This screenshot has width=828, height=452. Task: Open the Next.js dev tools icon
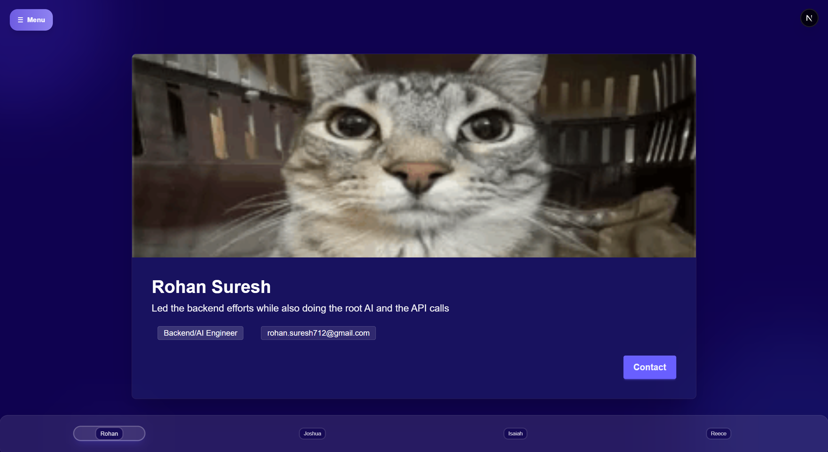point(809,18)
